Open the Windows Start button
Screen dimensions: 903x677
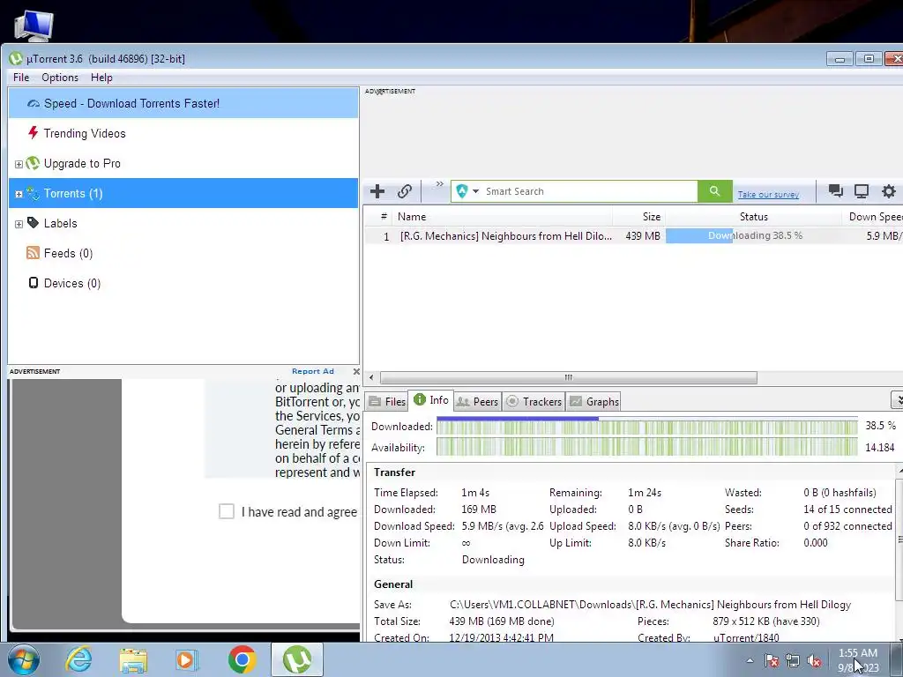(x=24, y=659)
